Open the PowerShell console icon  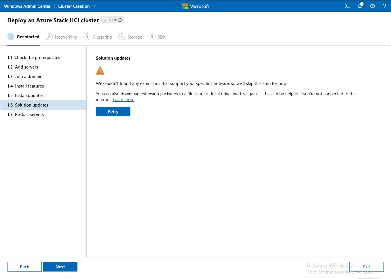coord(347,6)
